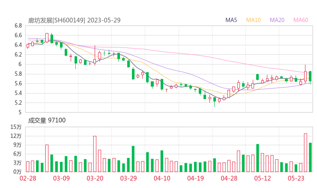Viewport: 317px width, 188px height.
Task: Select the 04-28 date axis label
Action: pyautogui.click(x=229, y=178)
